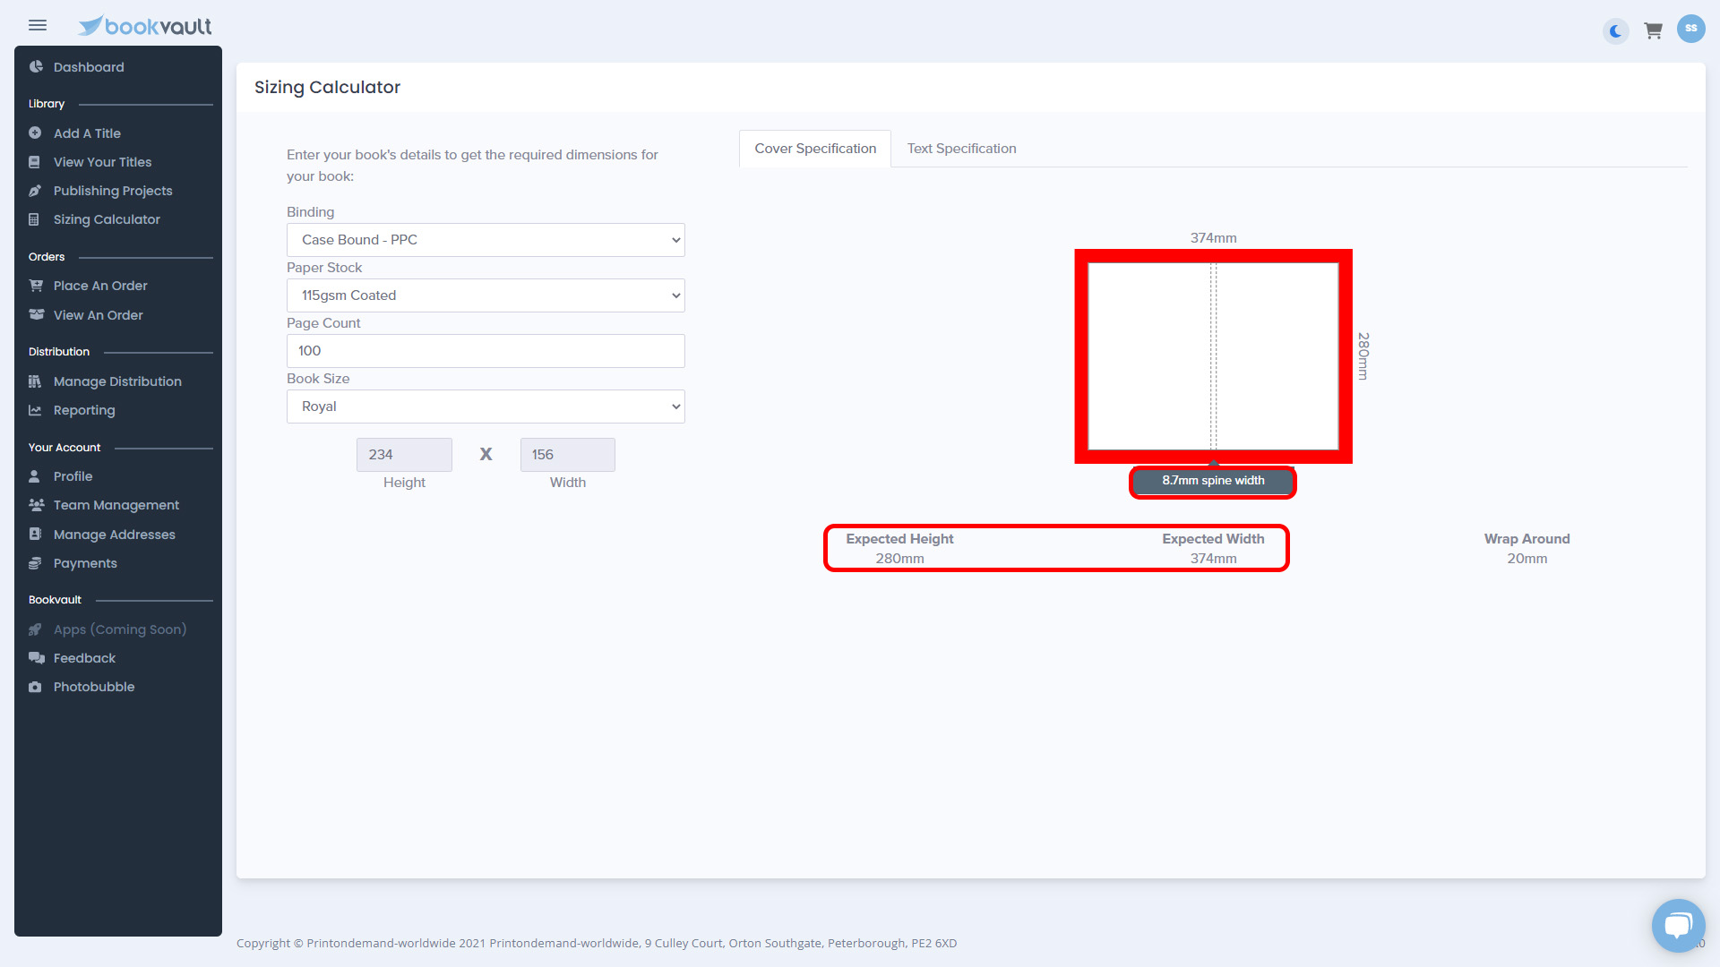
Task: Select the Cover Specification tab
Action: coord(815,149)
